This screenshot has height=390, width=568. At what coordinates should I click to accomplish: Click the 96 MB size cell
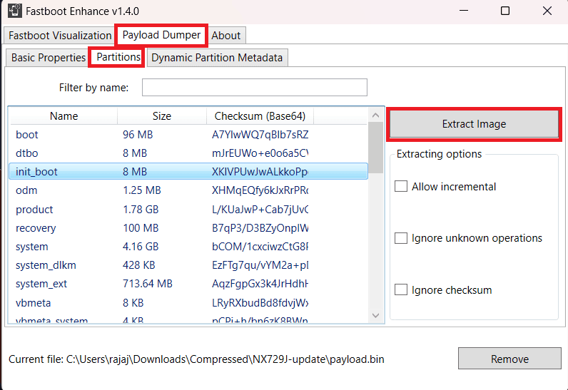tap(138, 135)
